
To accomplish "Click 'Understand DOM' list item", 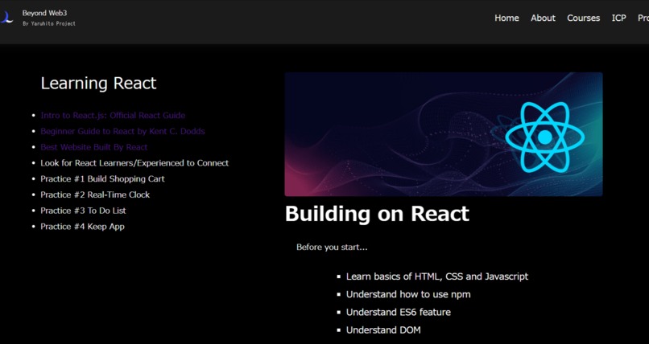I will (x=383, y=330).
